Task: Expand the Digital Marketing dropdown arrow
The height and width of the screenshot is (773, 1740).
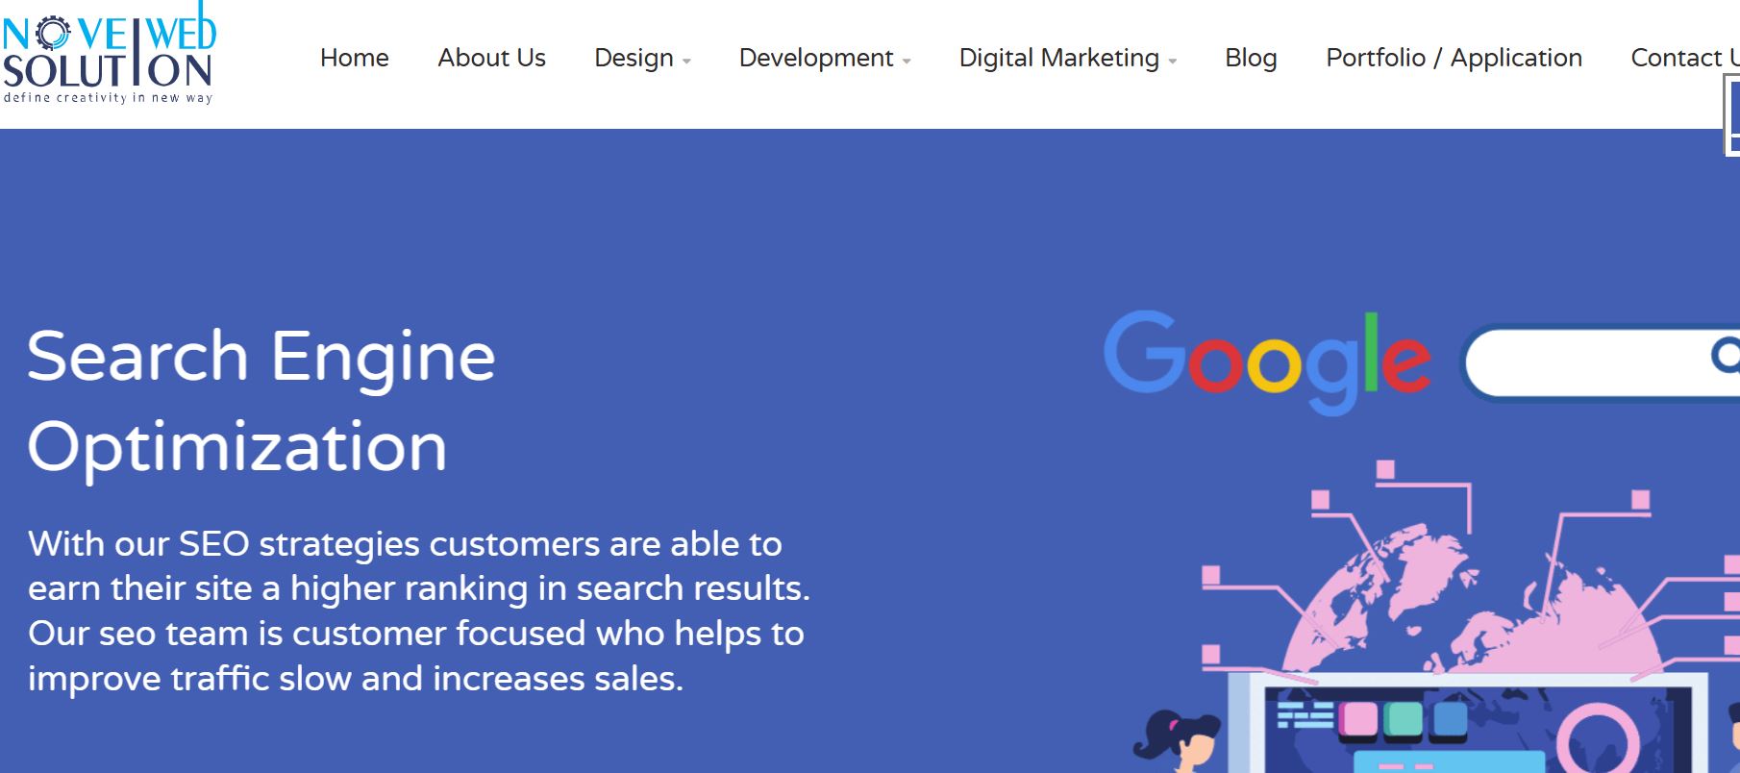Action: [1172, 62]
